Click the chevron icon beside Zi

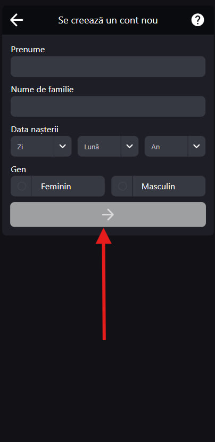pos(62,146)
